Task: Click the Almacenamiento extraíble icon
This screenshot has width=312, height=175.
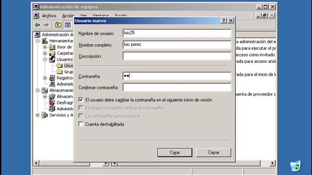Action: [x=52, y=96]
